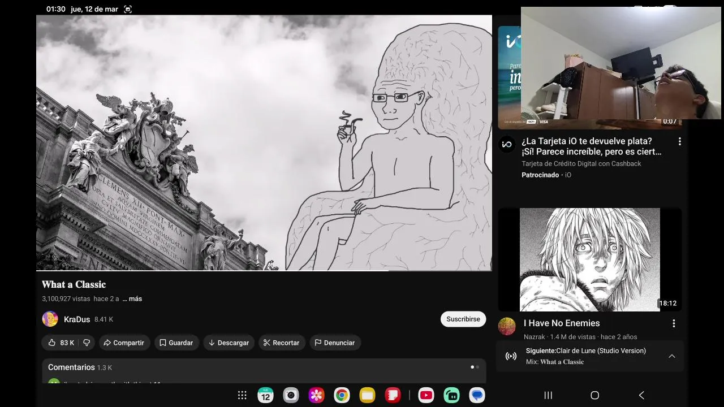Open options menu for iO card ad
This screenshot has height=407, width=724.
pos(680,142)
